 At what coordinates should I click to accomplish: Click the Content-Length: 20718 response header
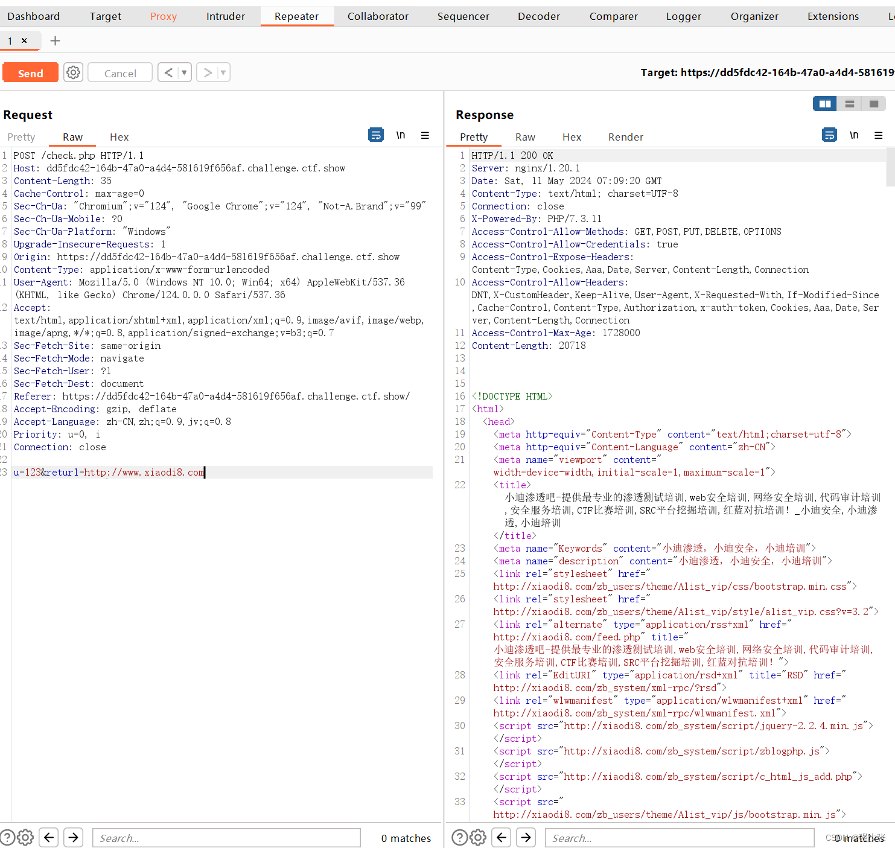[529, 345]
